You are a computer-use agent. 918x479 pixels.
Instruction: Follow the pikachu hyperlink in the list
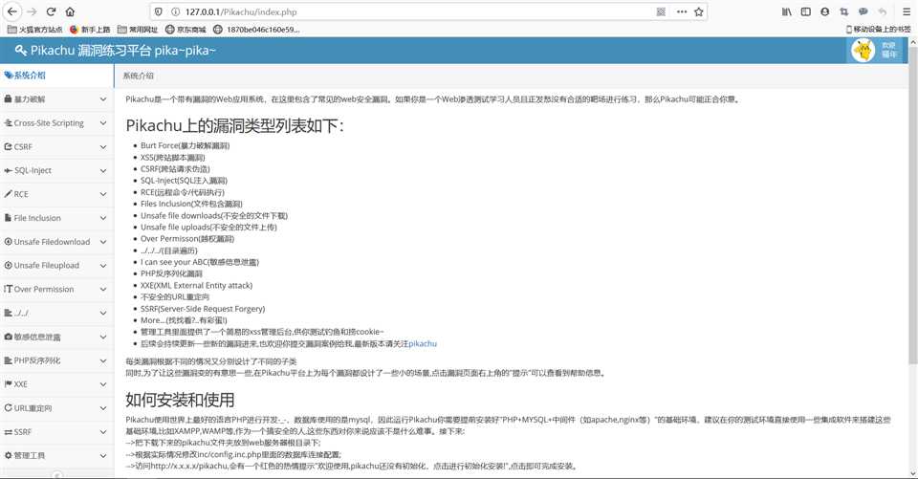coord(423,344)
